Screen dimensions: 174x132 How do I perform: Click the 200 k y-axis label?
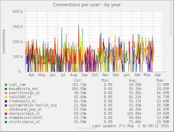click(x=18, y=42)
